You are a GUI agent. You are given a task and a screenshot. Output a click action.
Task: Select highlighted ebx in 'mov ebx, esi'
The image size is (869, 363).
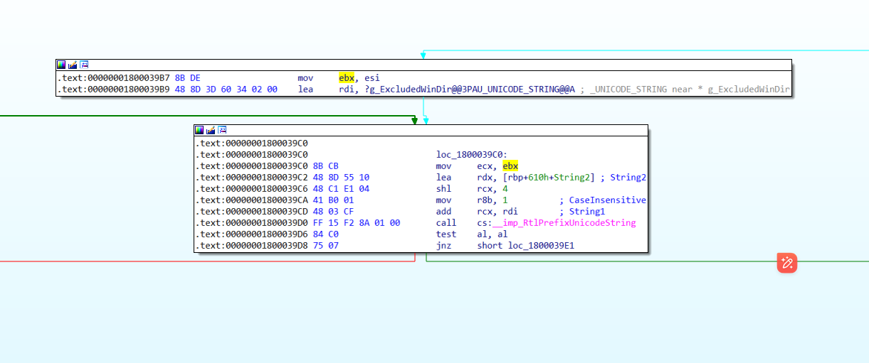pyautogui.click(x=347, y=78)
